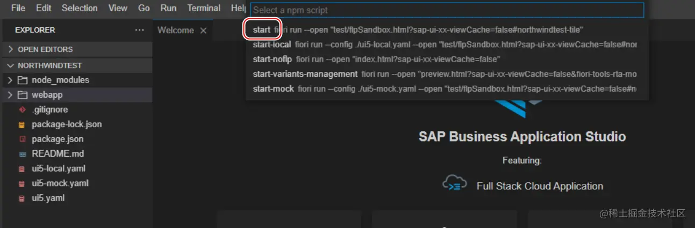
Task: Focus the Select a npm script field
Action: pyautogui.click(x=447, y=10)
